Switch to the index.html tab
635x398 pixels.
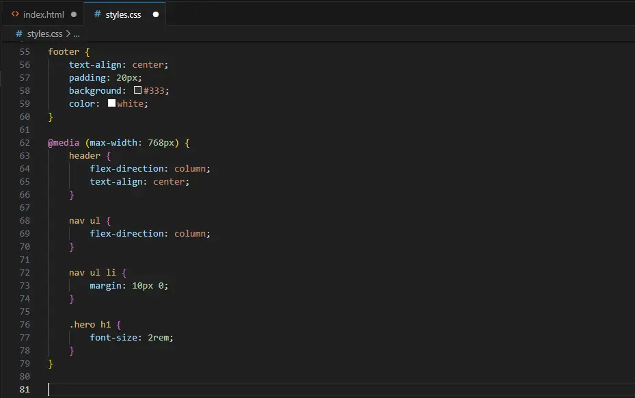tap(43, 14)
